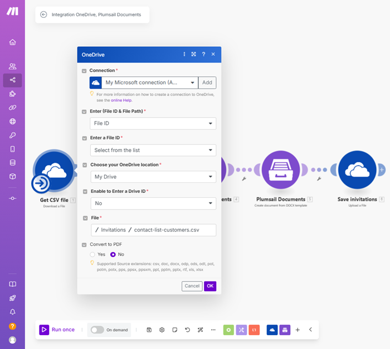
Task: Click OneDrive favorite icon in toolbar
Action: tap(272, 330)
